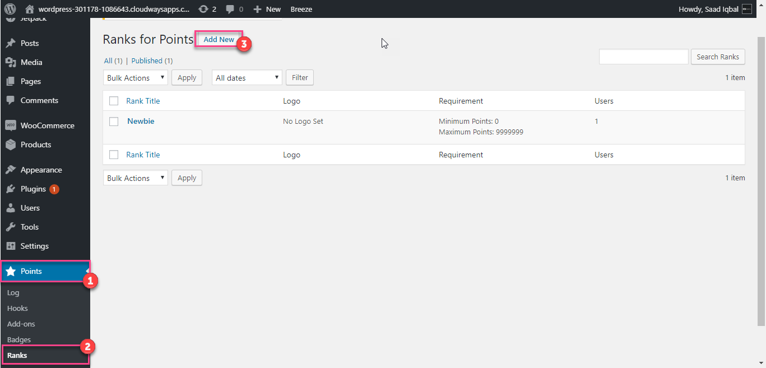Image resolution: width=766 pixels, height=368 pixels.
Task: Tick the select-all checkbox in the footer row
Action: (114, 155)
